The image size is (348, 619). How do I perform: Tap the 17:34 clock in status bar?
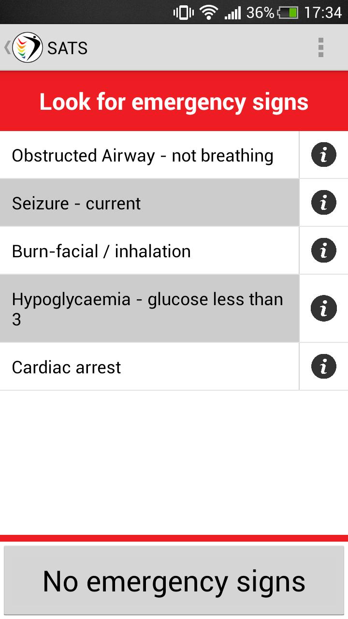coord(323,12)
